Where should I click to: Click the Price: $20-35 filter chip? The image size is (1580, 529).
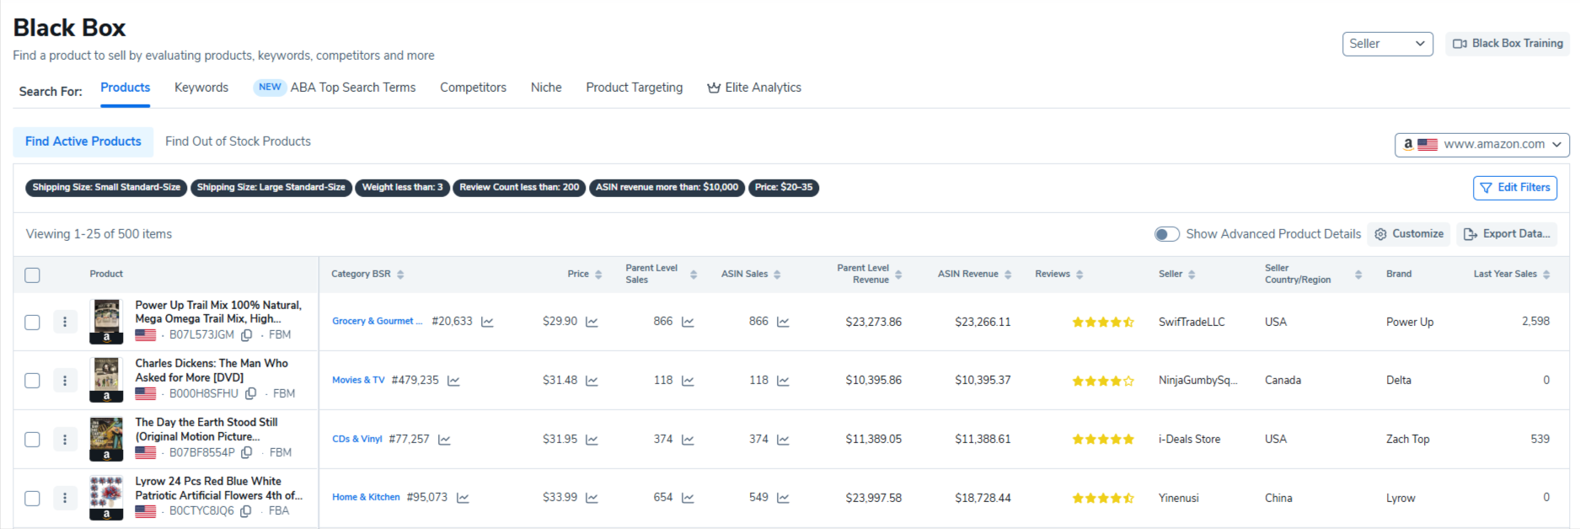[x=784, y=188]
